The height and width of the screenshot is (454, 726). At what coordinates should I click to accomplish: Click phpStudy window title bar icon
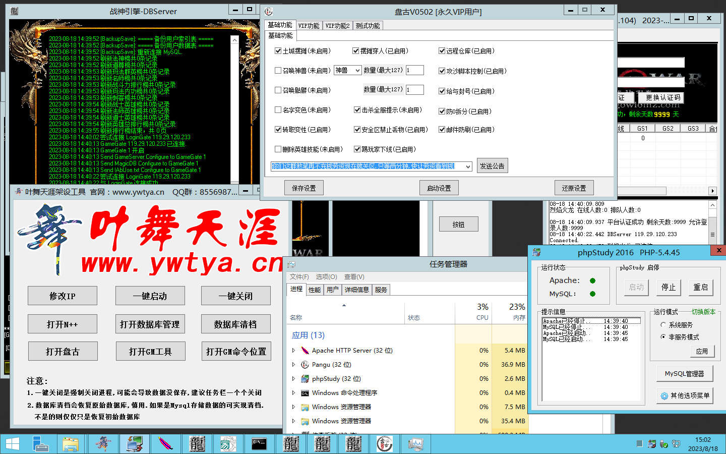536,252
